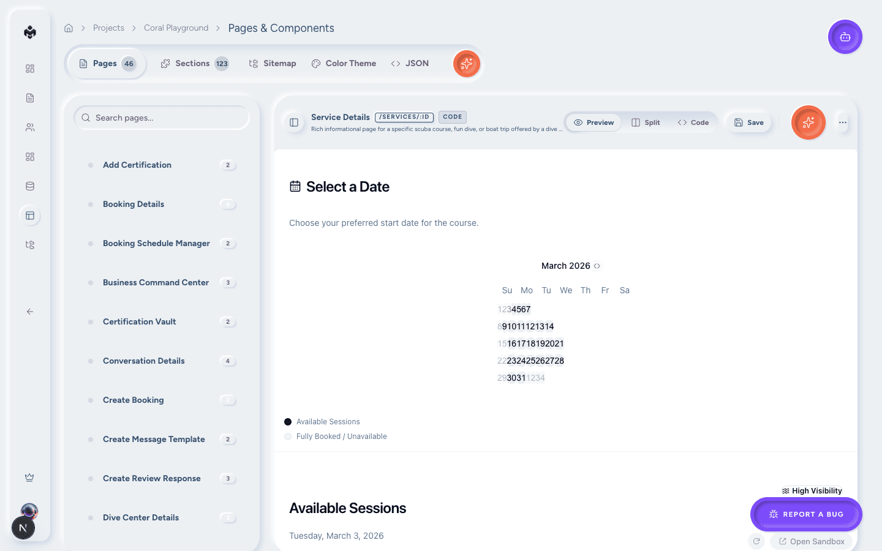The width and height of the screenshot is (882, 551).
Task: Open the Color Theme tab
Action: tap(344, 63)
